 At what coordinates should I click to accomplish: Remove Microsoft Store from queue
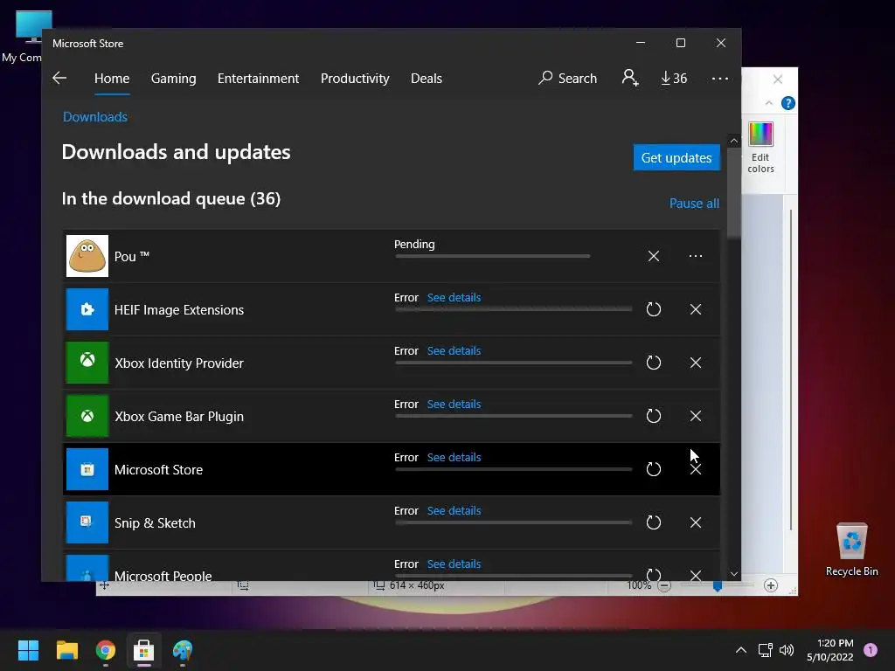click(695, 469)
